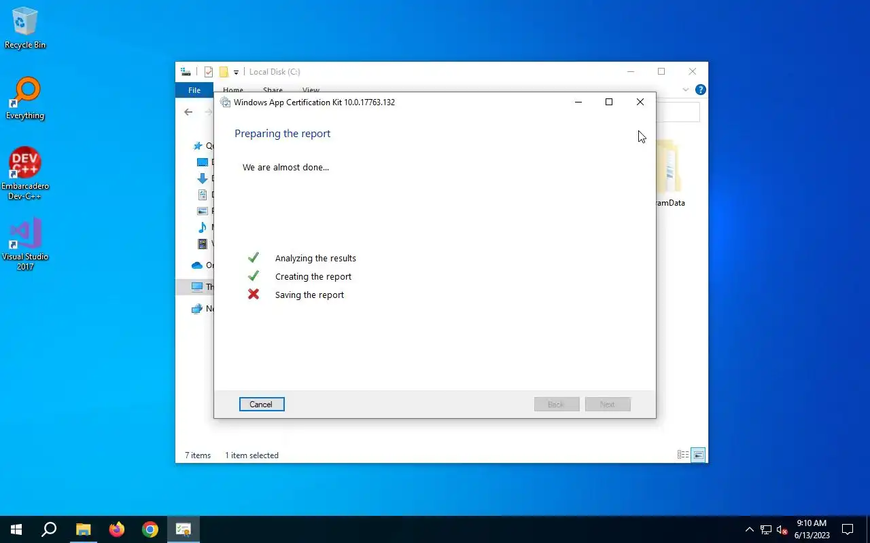
Task: Switch Explorer to details view icon
Action: click(683, 455)
